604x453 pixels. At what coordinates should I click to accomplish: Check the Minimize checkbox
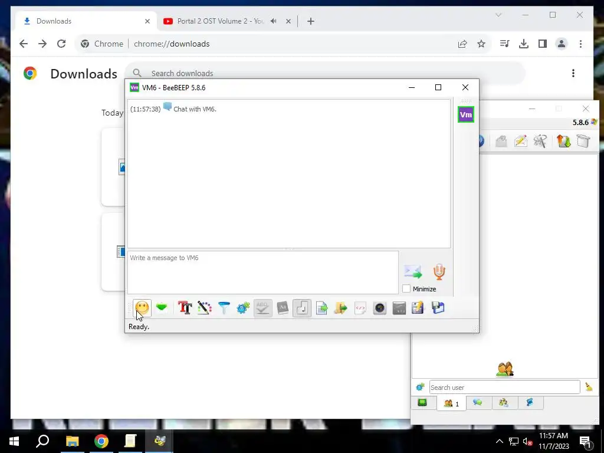click(x=406, y=288)
